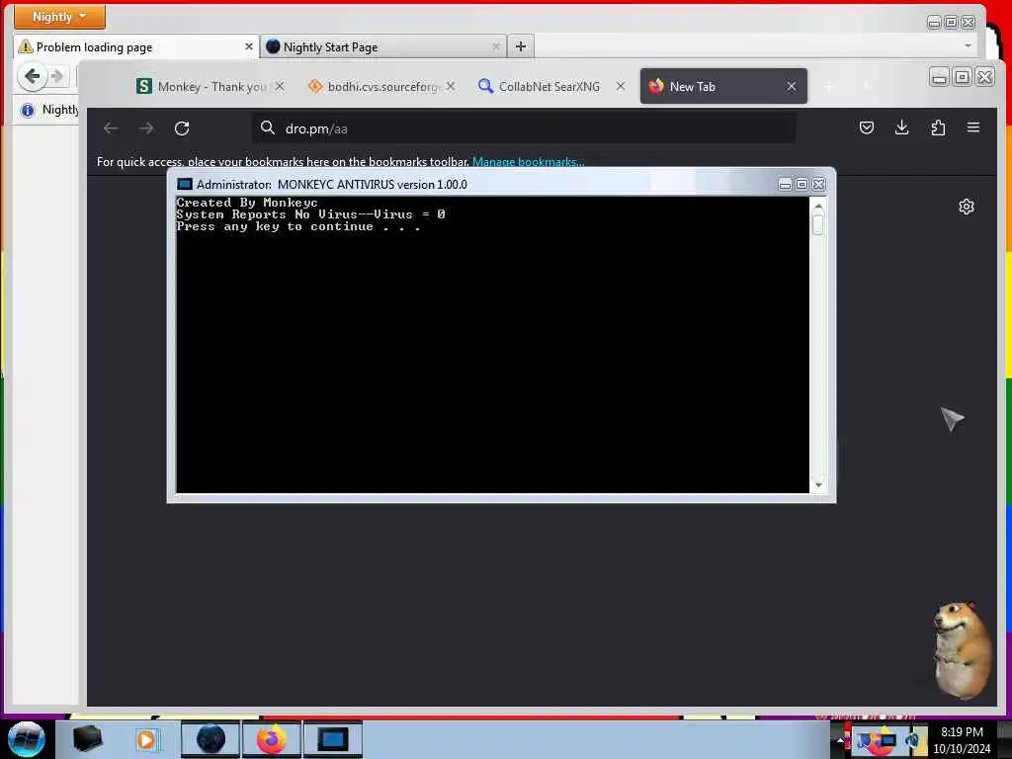This screenshot has height=759, width=1012.
Task: Click the 'Created By Monkeyc' console line
Action: 246,203
